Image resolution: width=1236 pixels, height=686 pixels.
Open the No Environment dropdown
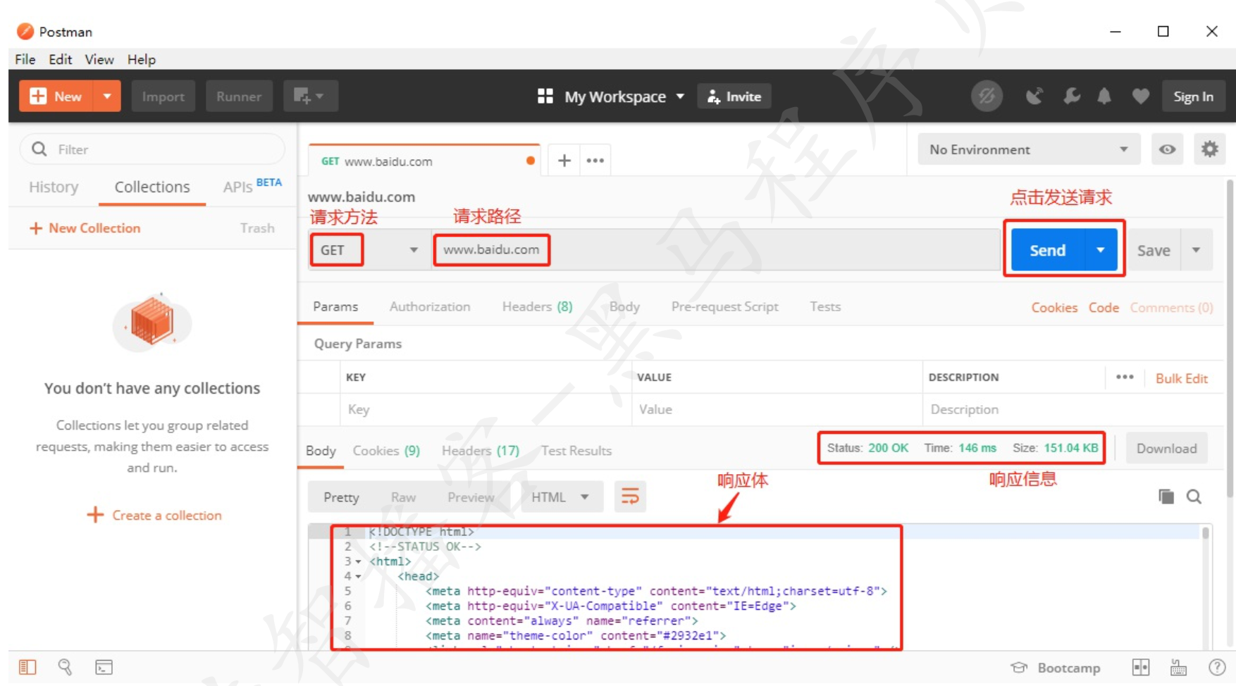click(x=1029, y=149)
